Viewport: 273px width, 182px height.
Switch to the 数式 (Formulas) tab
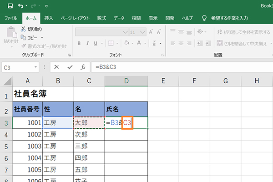101,18
